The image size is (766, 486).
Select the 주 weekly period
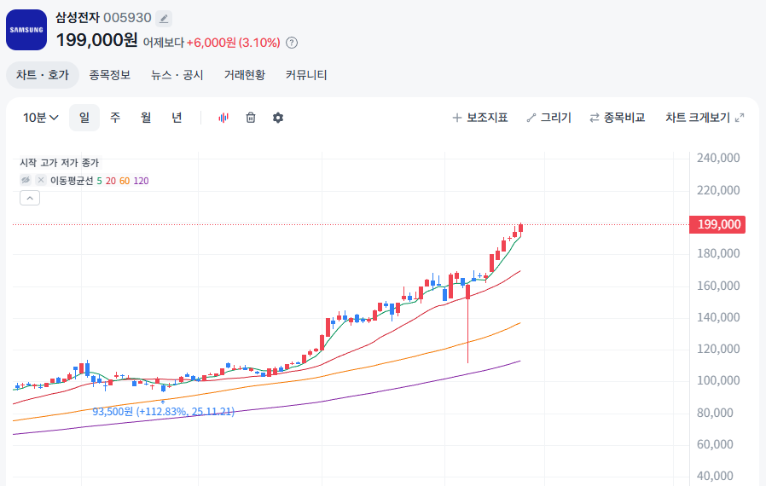tap(115, 118)
